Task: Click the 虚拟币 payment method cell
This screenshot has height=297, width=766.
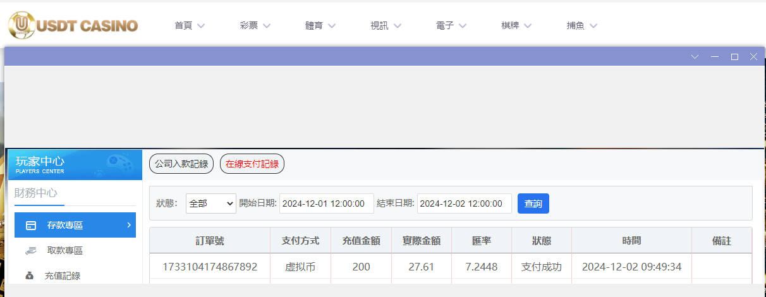Action: 300,267
